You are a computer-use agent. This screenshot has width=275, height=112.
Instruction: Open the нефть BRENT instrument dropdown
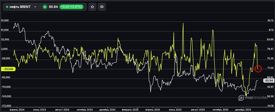[x=21, y=7]
